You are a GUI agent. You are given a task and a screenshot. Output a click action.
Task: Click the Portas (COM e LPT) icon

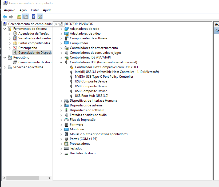coord(66,139)
